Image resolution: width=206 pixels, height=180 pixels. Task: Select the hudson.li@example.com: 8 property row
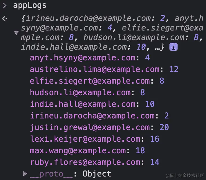(x=87, y=92)
